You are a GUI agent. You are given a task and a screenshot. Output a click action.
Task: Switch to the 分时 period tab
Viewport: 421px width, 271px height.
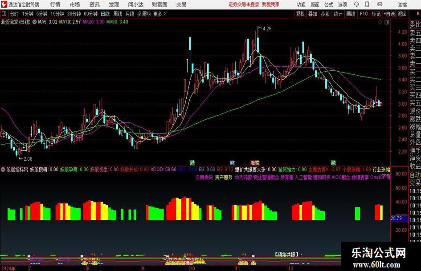(14, 14)
